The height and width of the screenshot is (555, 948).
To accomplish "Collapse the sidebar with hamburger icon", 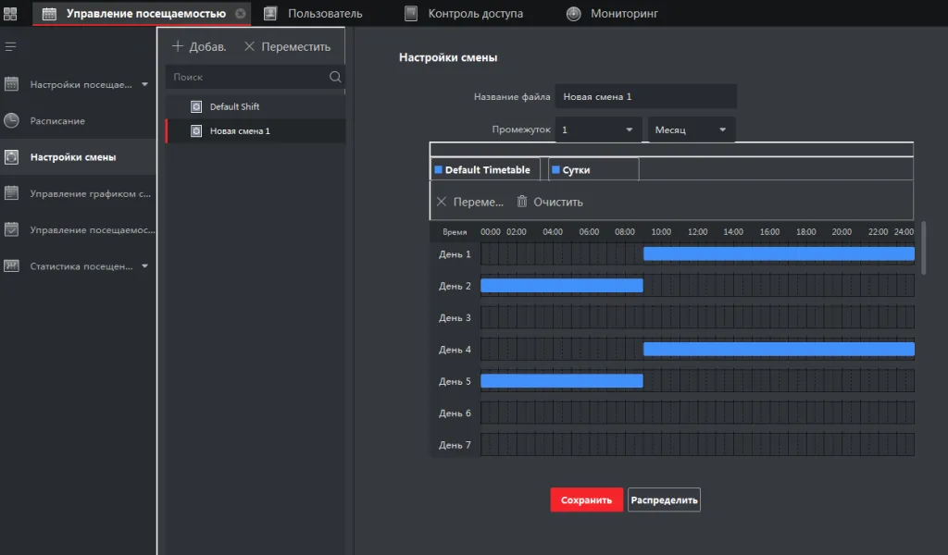I will (11, 46).
